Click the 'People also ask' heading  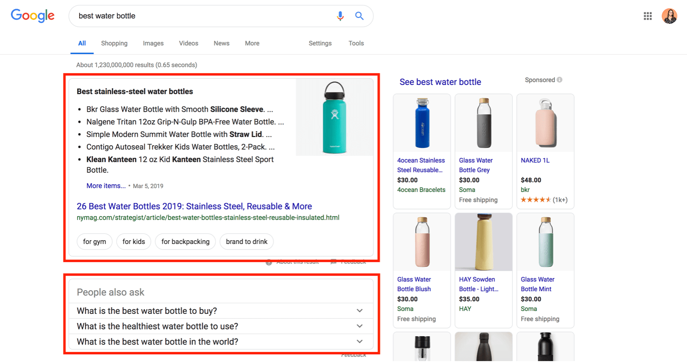click(110, 292)
